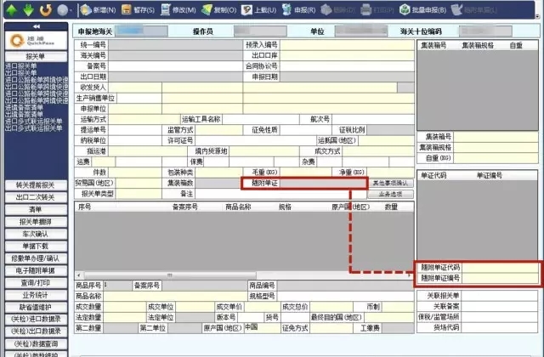The width and height of the screenshot is (544, 357).
Task: Open 单据下载 sidebar section
Action: pos(36,246)
